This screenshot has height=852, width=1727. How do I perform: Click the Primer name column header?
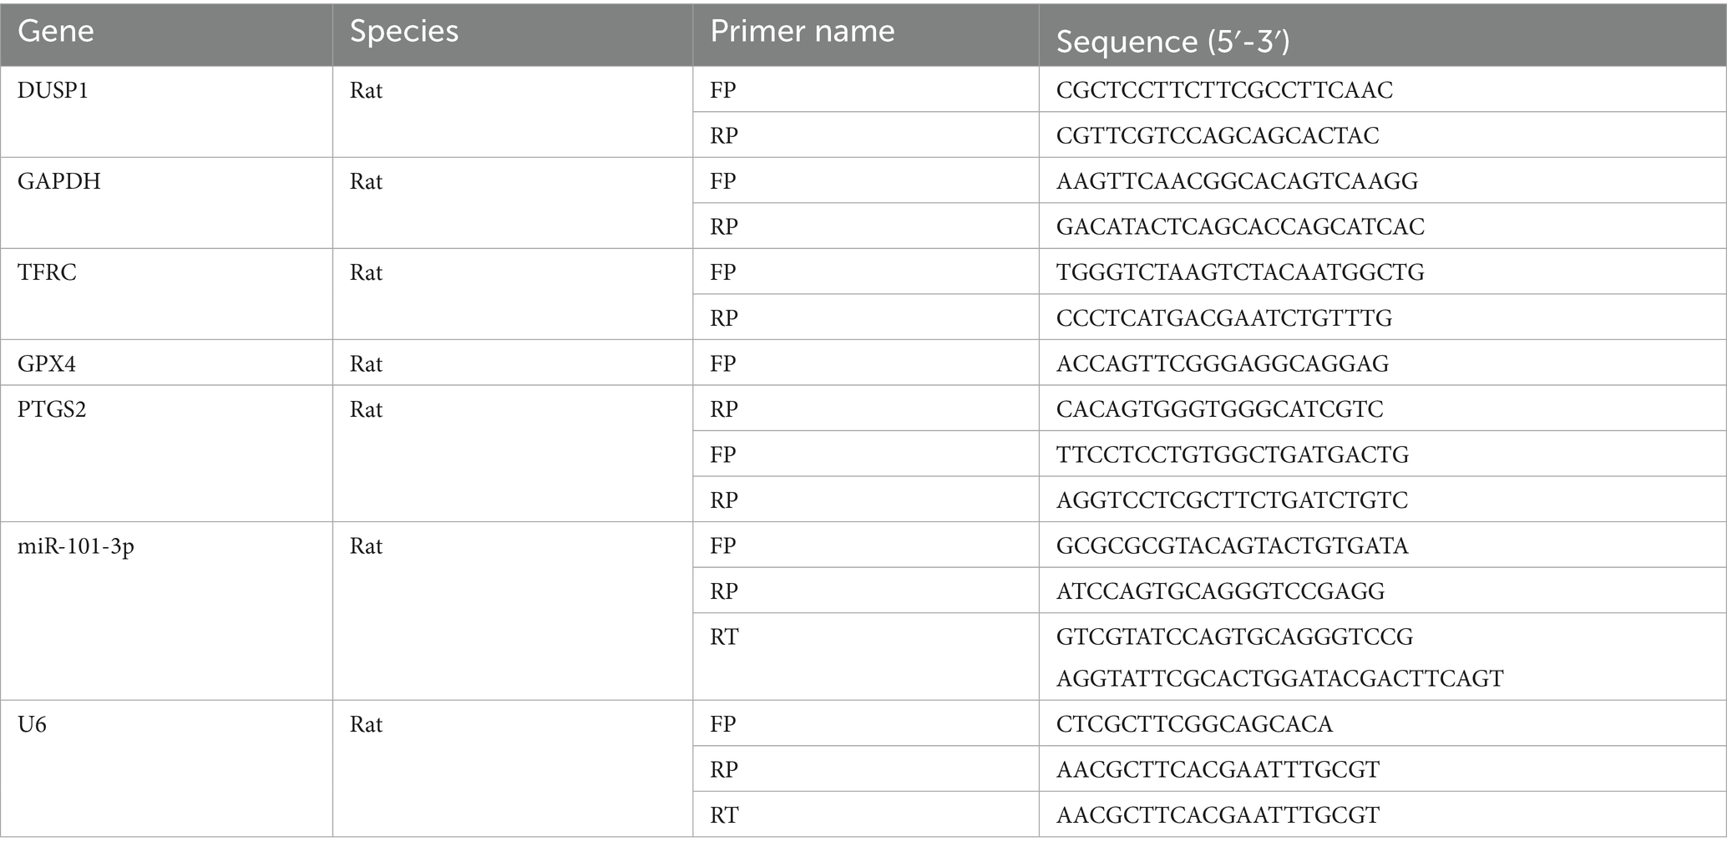pos(866,33)
